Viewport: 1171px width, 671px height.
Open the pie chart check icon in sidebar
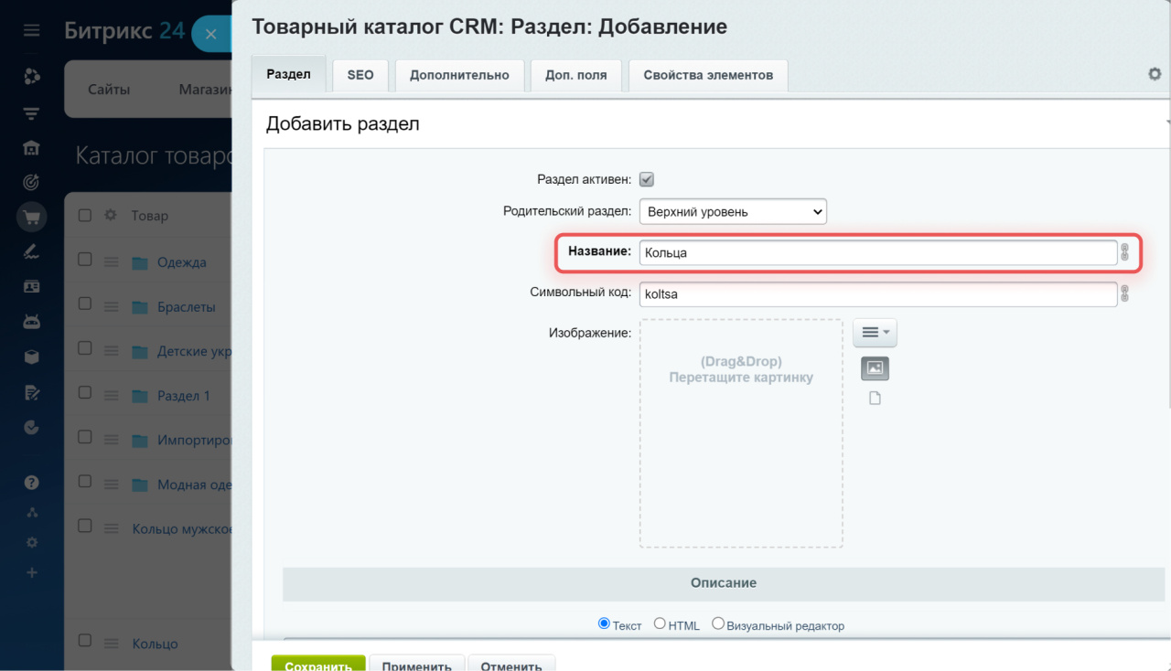pyautogui.click(x=32, y=427)
